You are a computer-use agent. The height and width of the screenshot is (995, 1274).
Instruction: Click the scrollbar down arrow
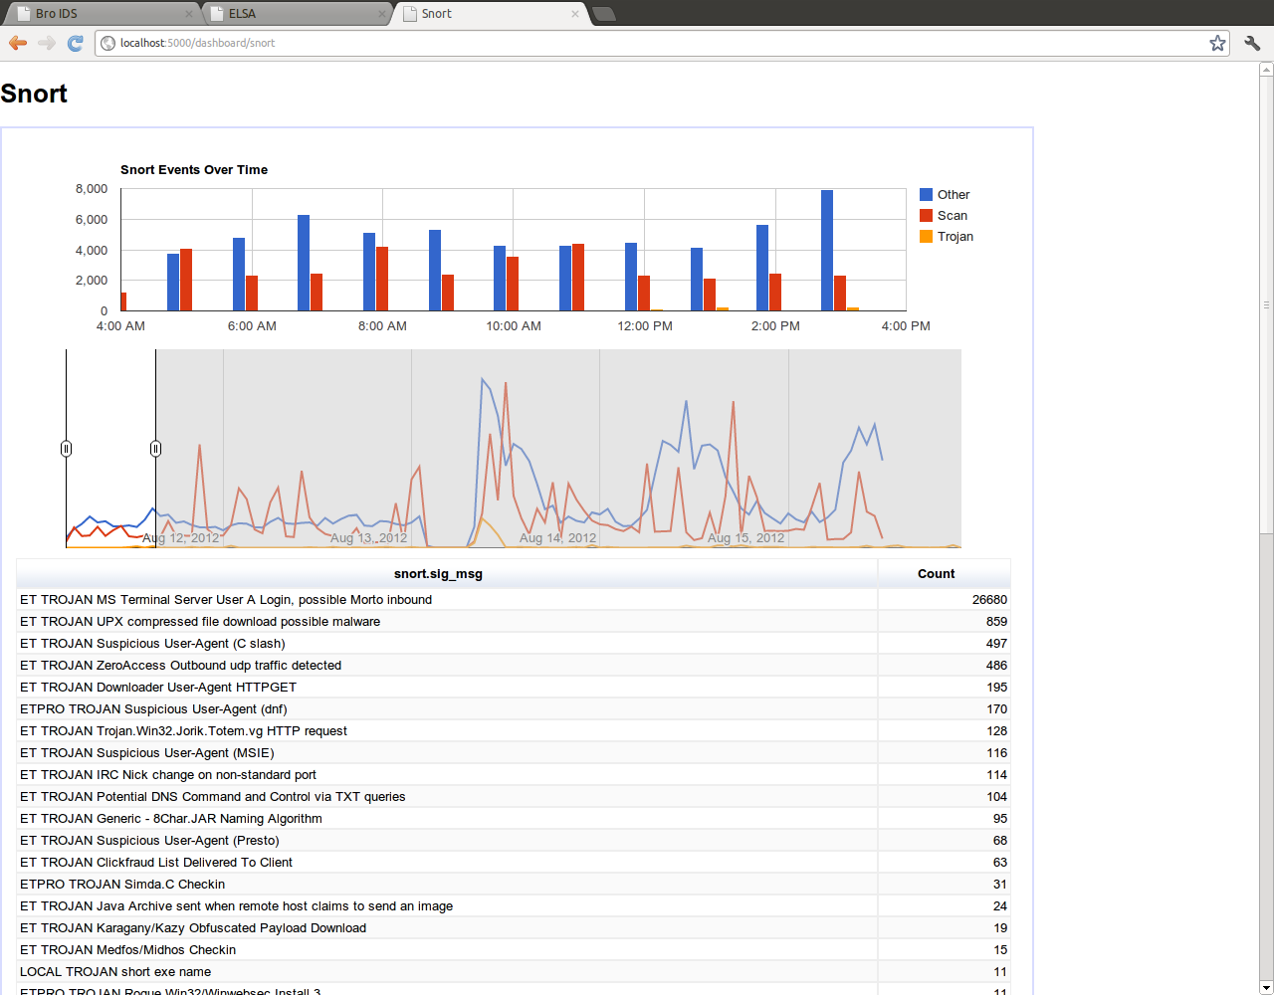click(x=1265, y=987)
